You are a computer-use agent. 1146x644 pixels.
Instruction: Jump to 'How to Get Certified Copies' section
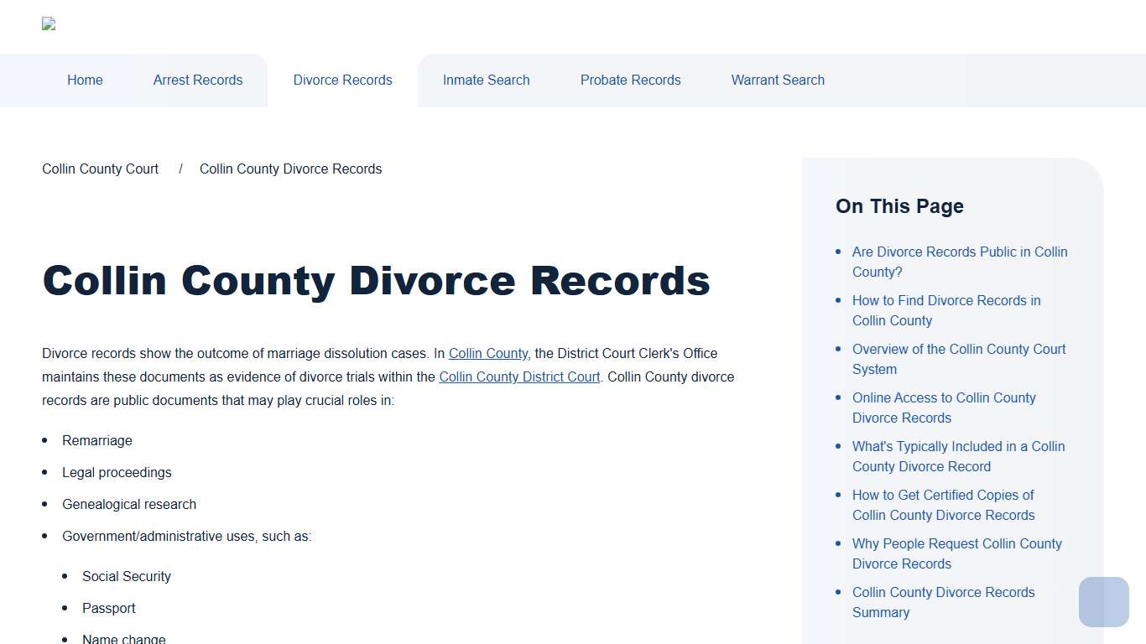943,505
